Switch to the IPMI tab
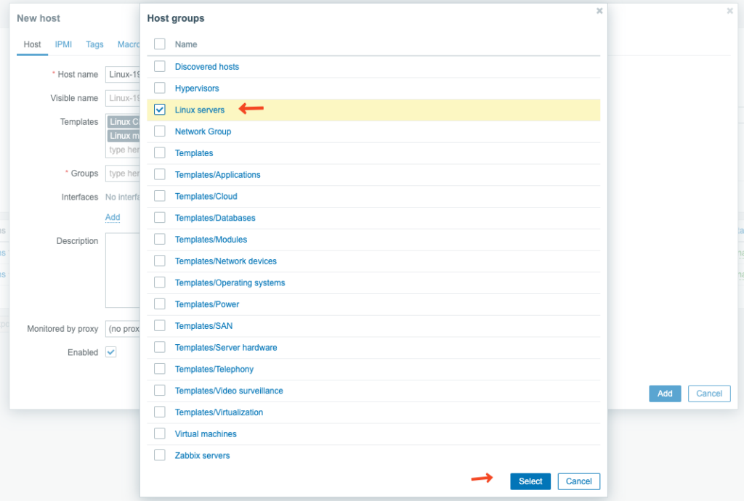The width and height of the screenshot is (744, 501). [x=63, y=44]
